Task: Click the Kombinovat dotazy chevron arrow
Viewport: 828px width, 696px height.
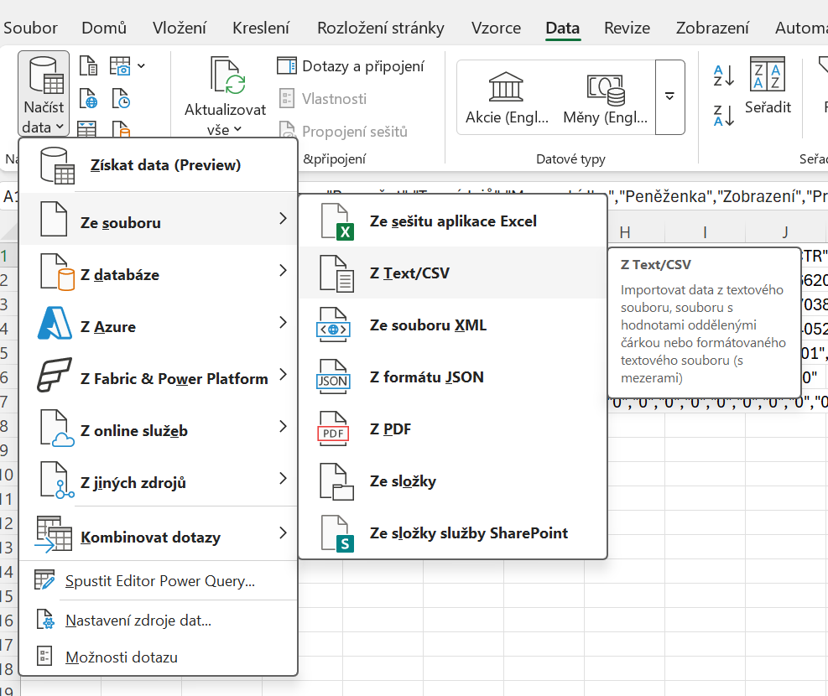Action: point(283,532)
